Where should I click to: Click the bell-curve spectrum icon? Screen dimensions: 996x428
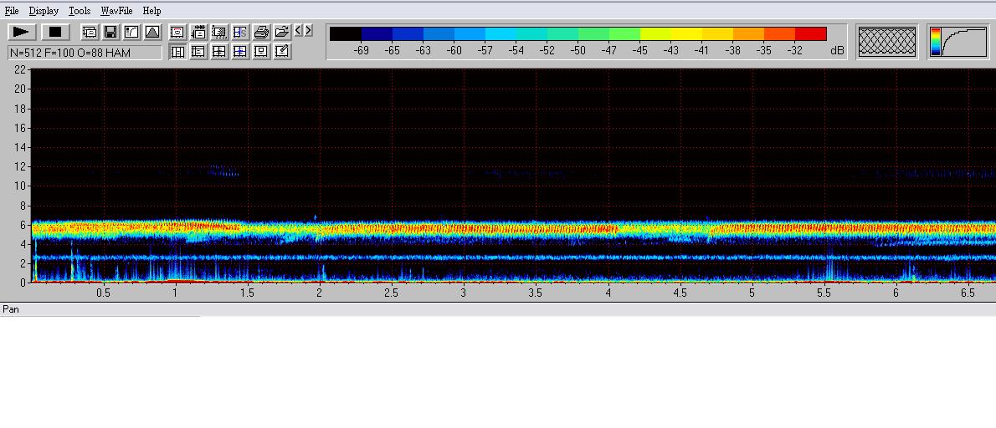click(x=152, y=32)
